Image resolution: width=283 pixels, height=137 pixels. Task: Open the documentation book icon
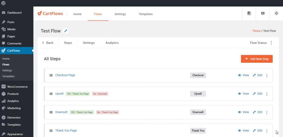pyautogui.click(x=249, y=13)
